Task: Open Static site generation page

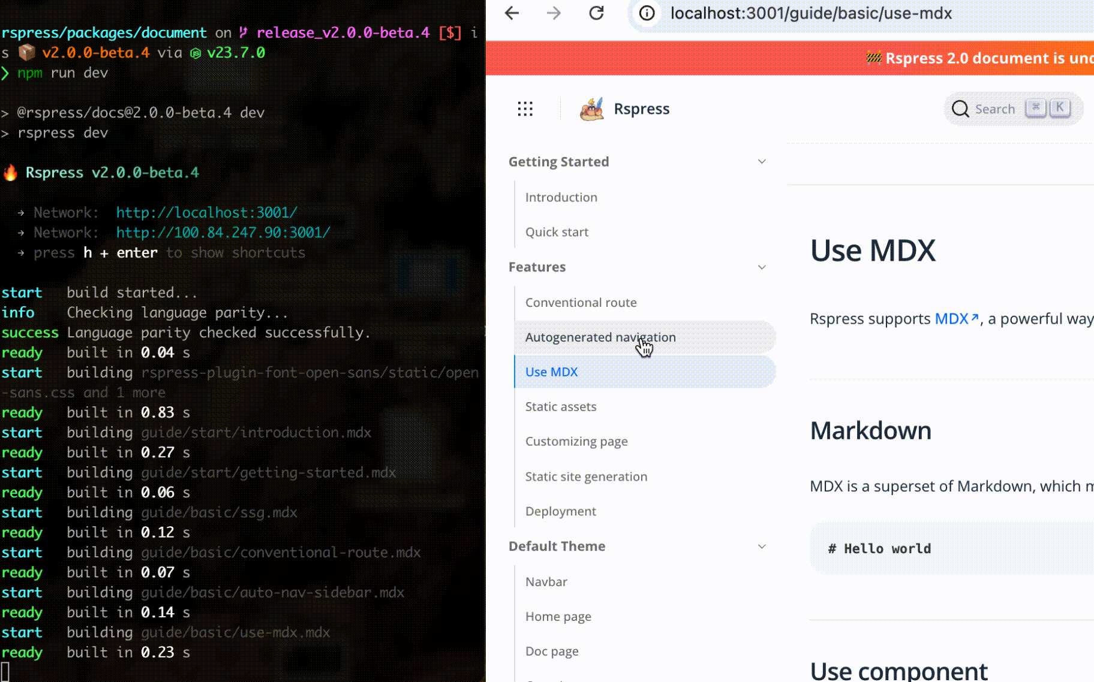Action: point(586,476)
